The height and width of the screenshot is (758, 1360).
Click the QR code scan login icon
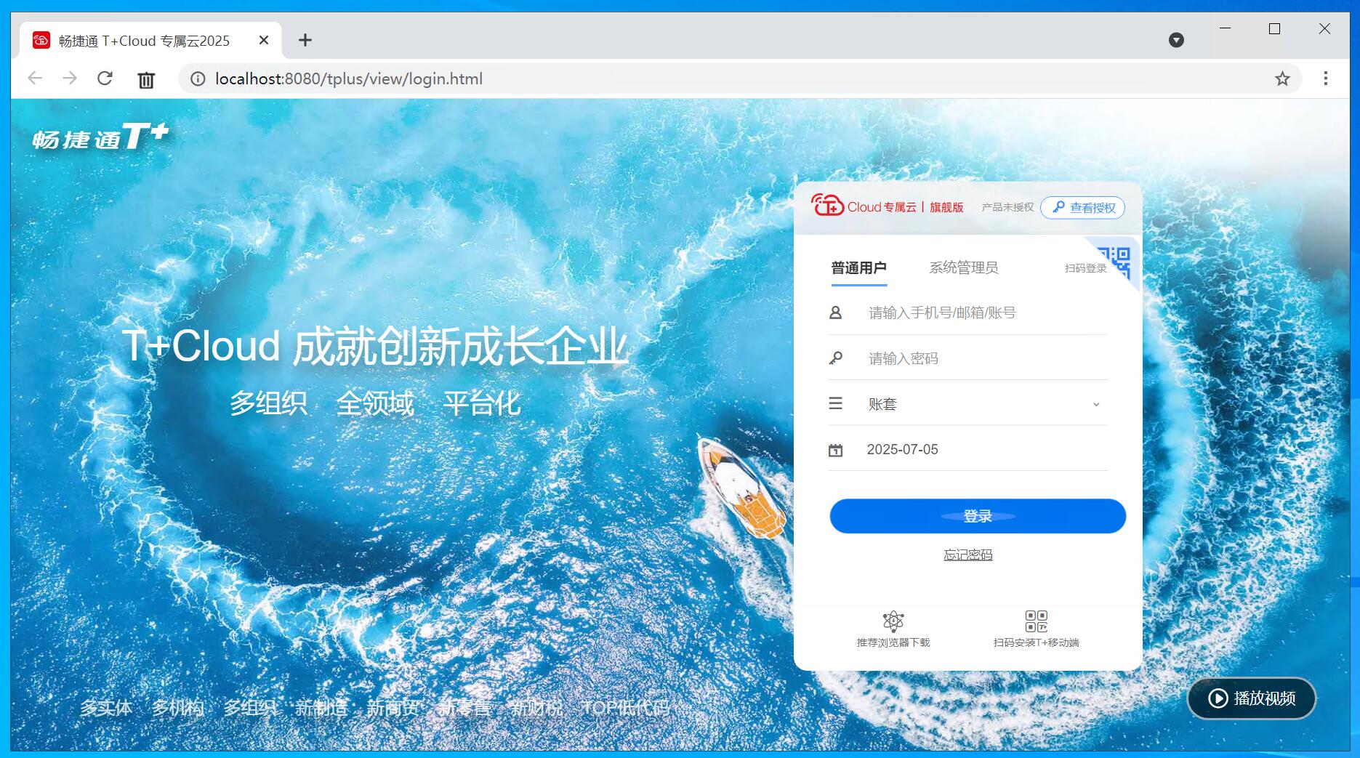1118,262
